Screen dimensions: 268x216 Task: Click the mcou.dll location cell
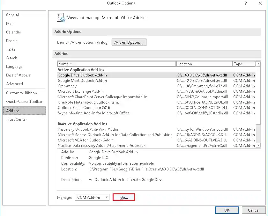[202, 129]
